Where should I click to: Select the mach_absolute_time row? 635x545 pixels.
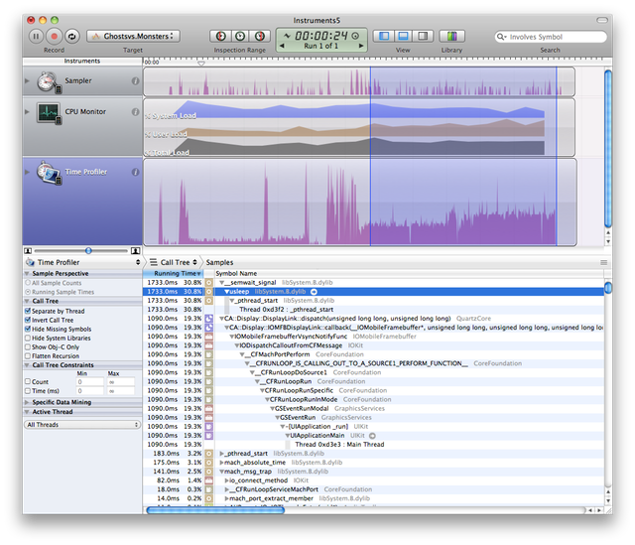coord(255,462)
